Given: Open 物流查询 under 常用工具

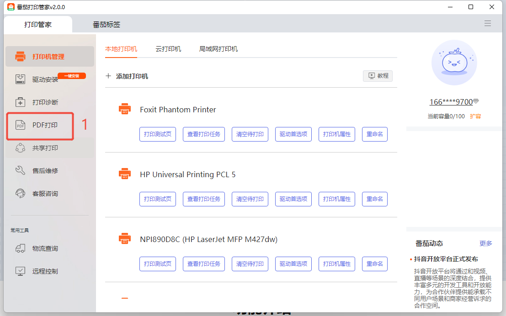Looking at the screenshot, I should (x=50, y=248).
